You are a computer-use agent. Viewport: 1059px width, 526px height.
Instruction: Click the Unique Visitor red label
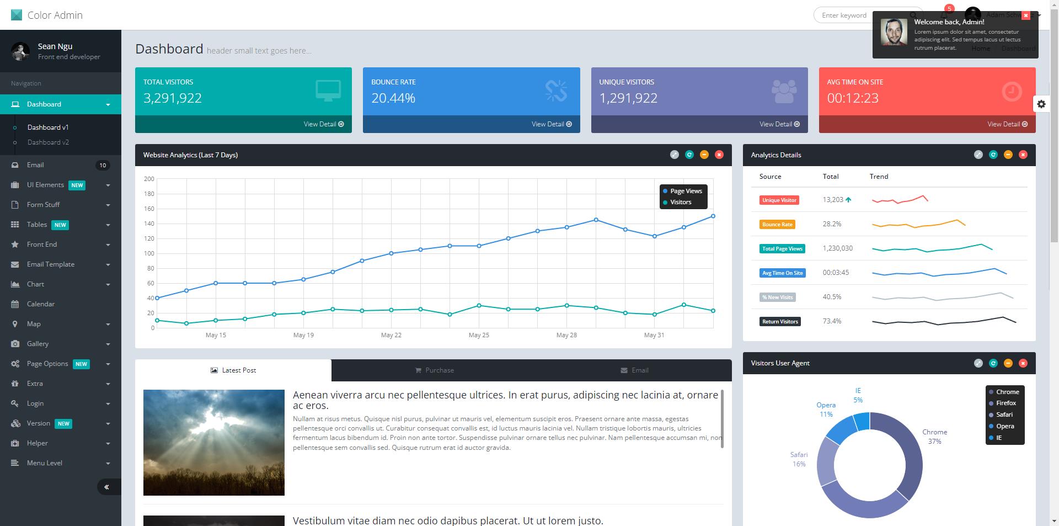point(779,200)
